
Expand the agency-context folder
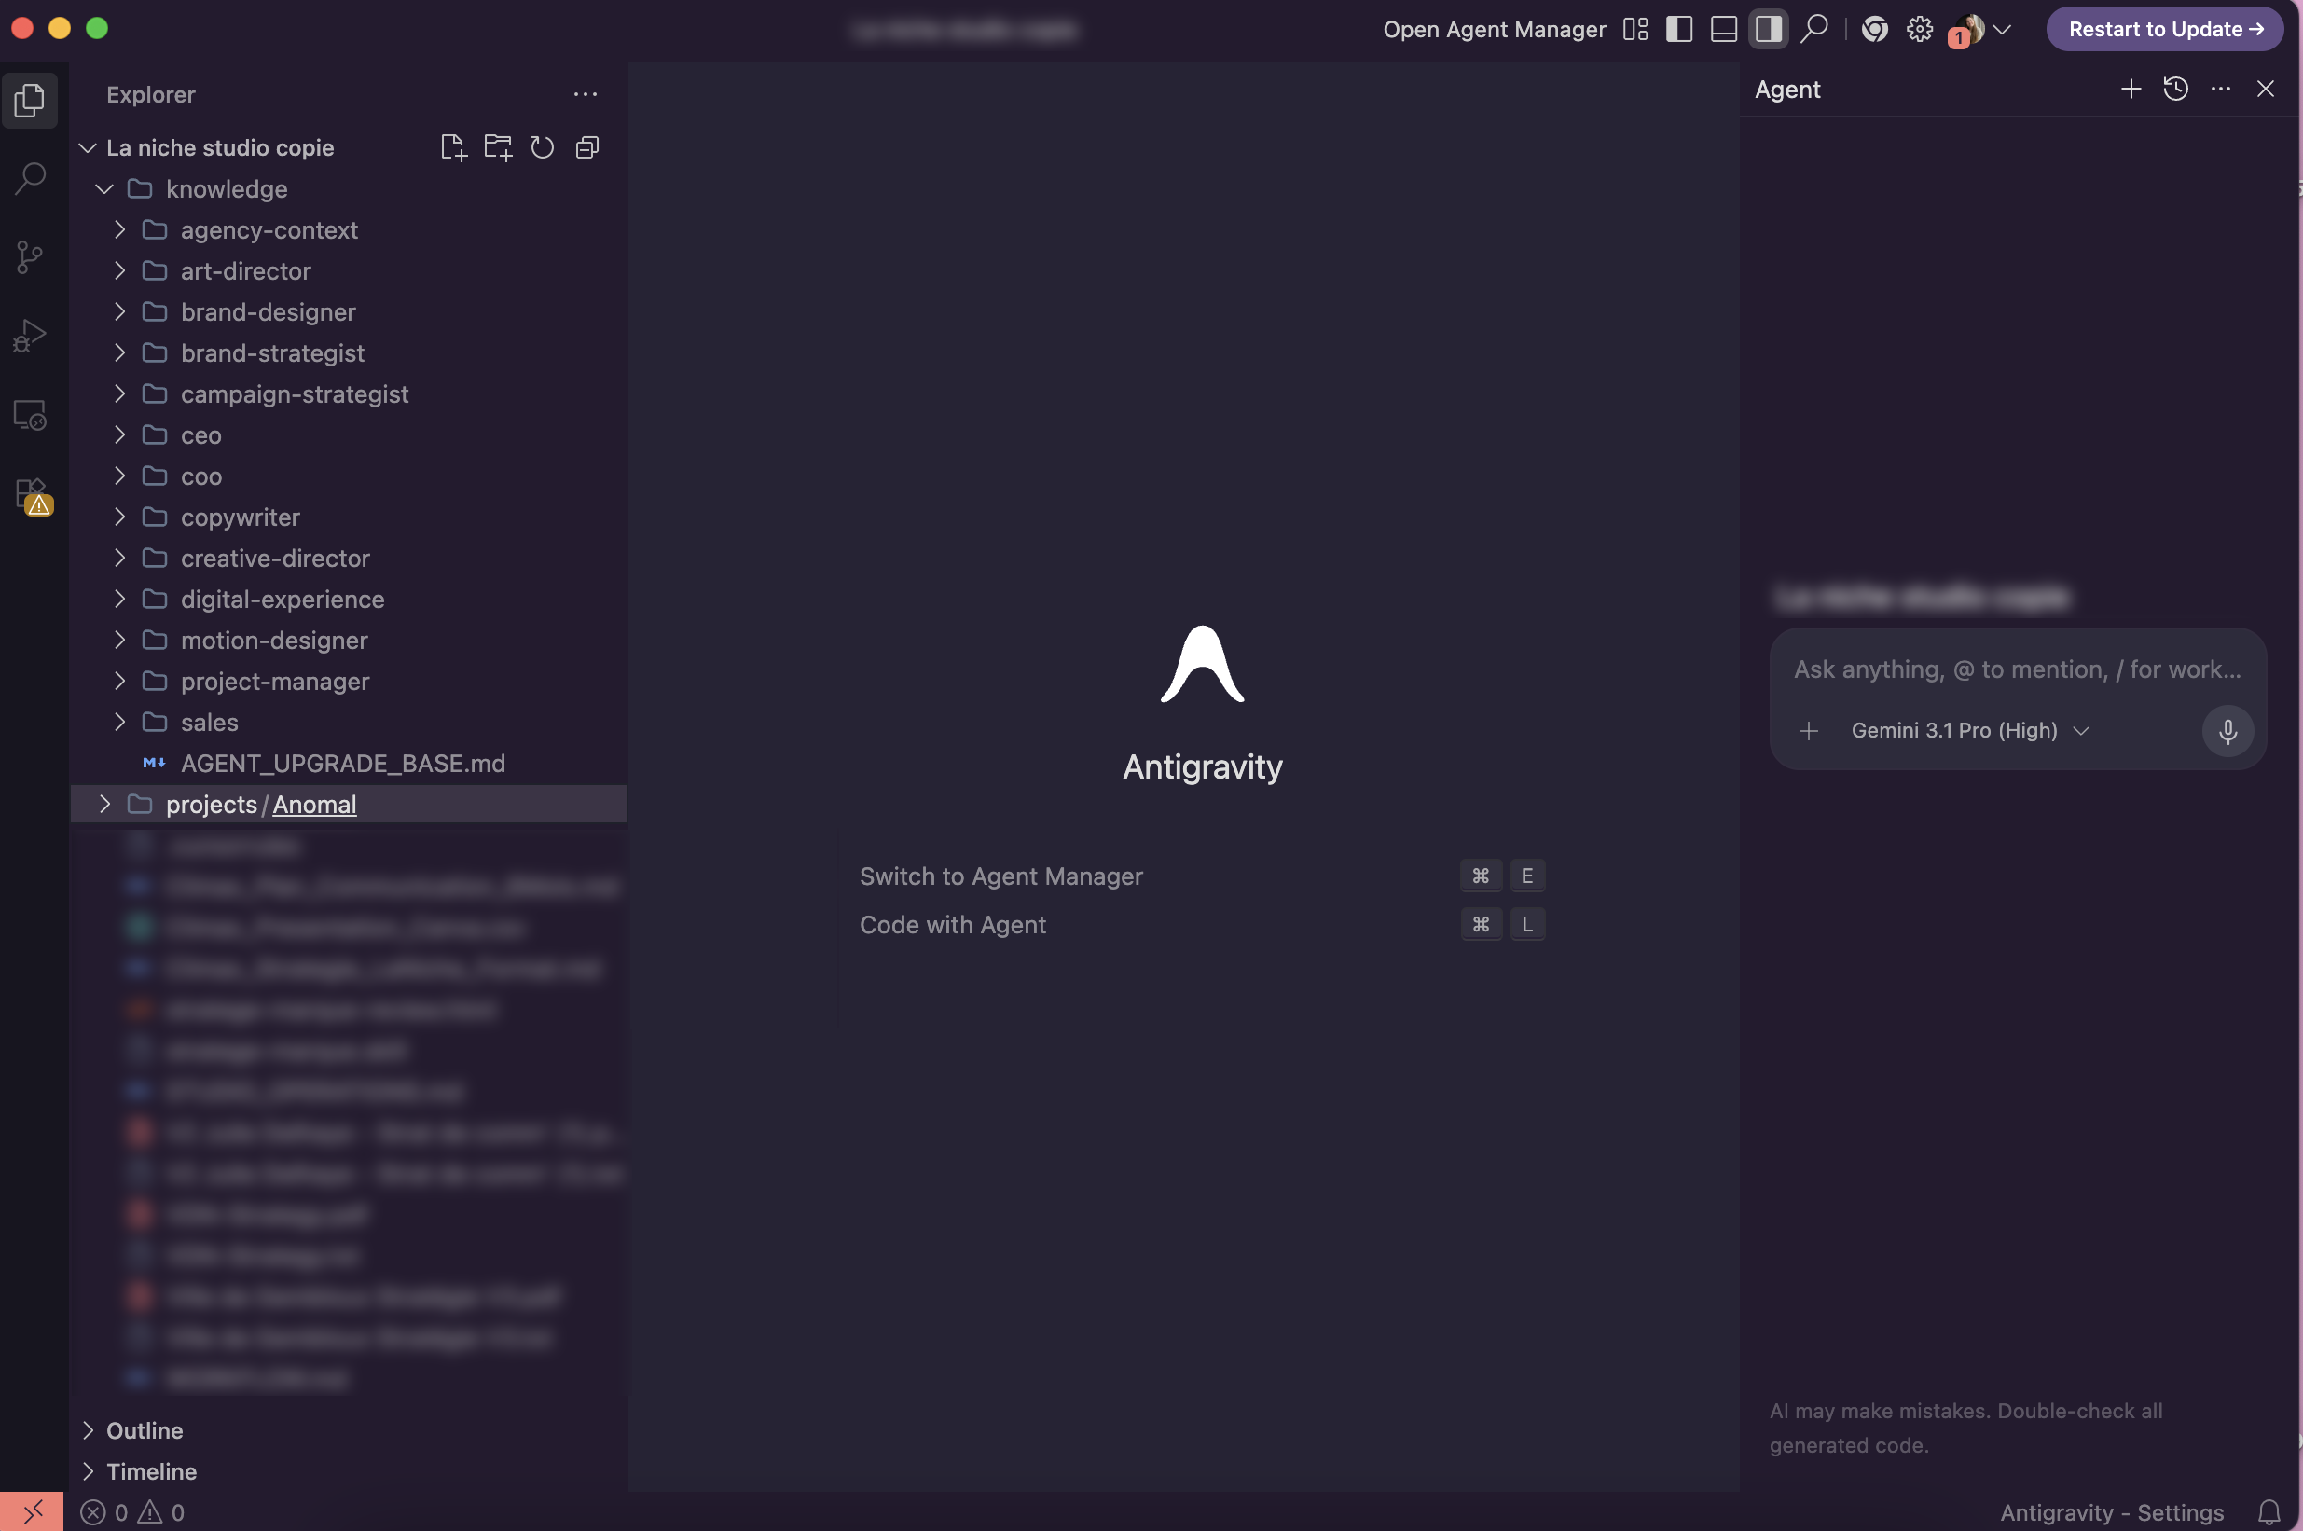point(119,229)
